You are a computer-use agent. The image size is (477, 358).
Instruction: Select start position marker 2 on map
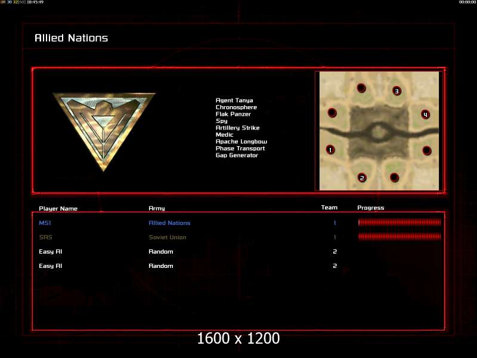pos(362,178)
